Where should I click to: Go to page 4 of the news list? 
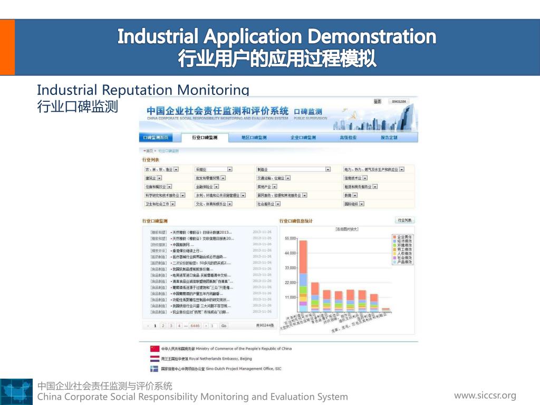[x=179, y=326]
